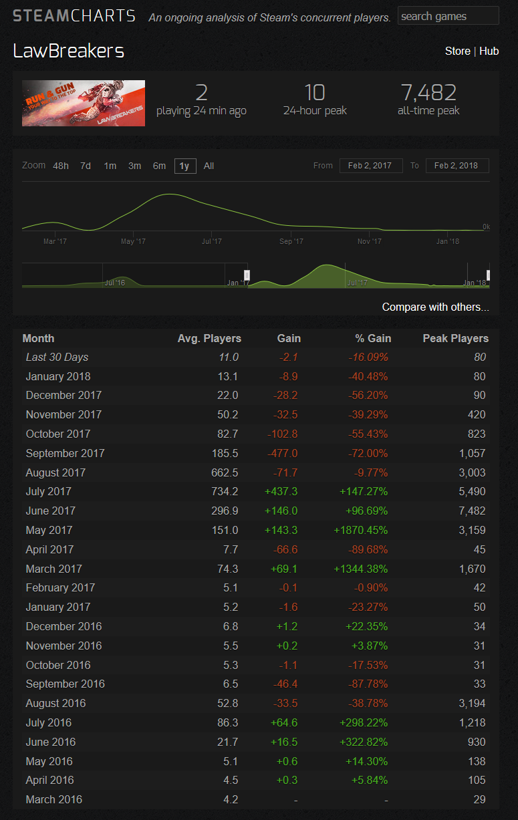The height and width of the screenshot is (820, 518).
Task: Select July 2016 percent gain +298.22%
Action: (364, 723)
